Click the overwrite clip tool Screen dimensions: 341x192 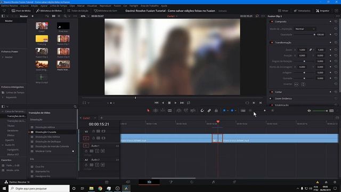(x=186, y=110)
